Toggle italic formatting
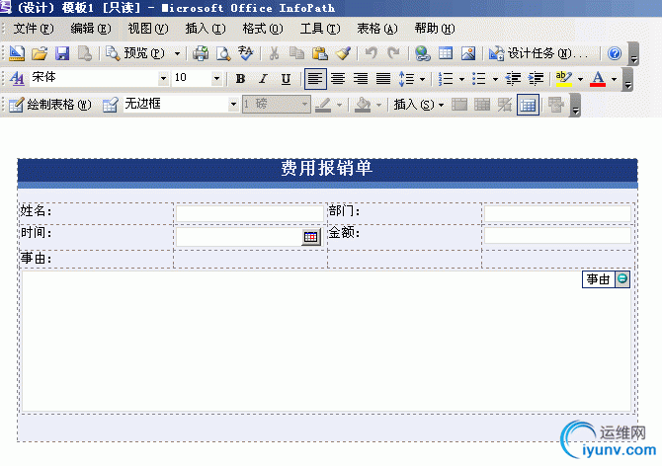This screenshot has width=662, height=466. tap(264, 79)
